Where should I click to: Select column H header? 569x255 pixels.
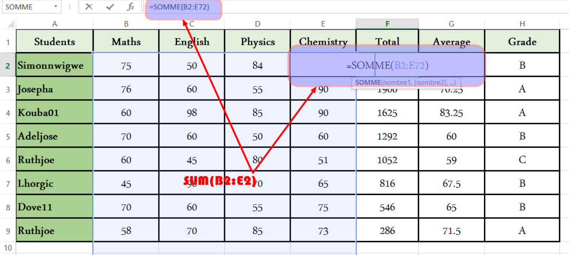coord(522,24)
